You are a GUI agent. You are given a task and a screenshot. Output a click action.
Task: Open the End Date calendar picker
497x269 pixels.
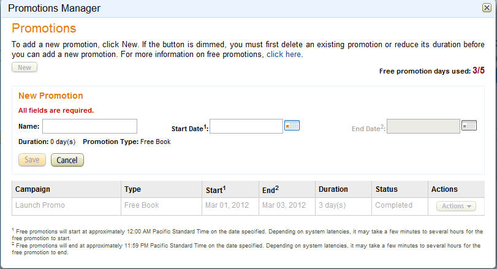tap(469, 126)
